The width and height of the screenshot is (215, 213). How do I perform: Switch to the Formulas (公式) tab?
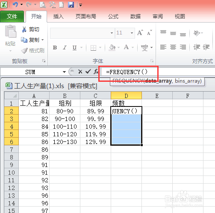coord(113,17)
